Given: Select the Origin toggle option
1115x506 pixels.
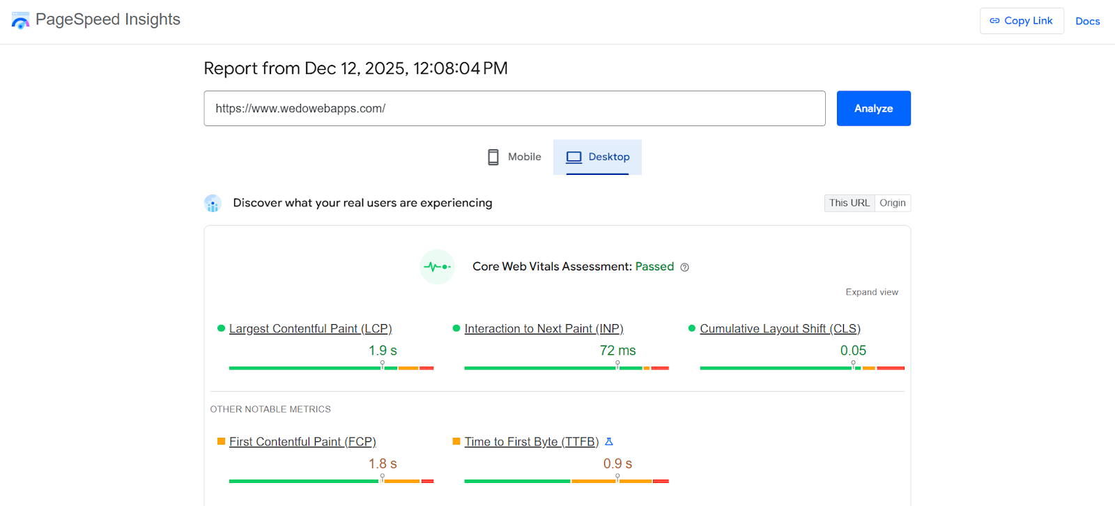Looking at the screenshot, I should tap(892, 203).
